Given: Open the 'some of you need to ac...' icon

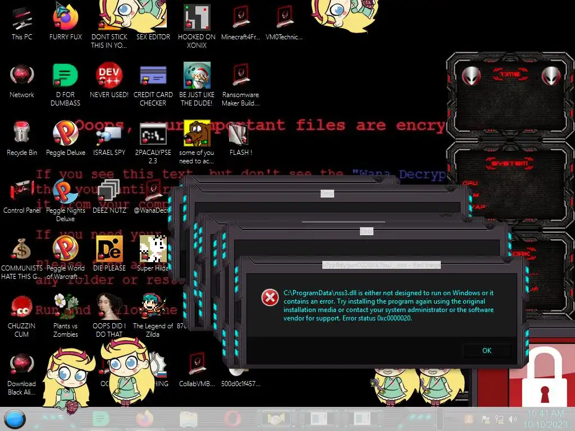Looking at the screenshot, I should [x=197, y=142].
